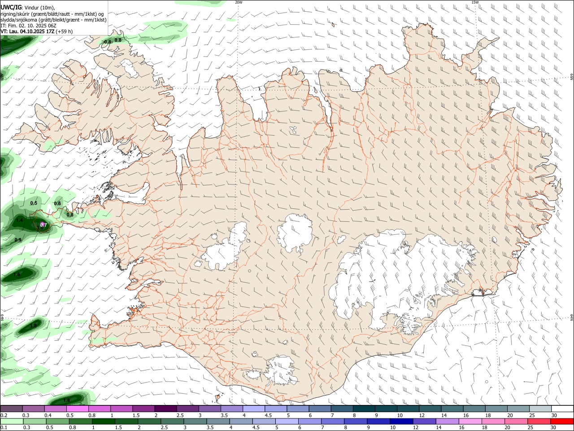Image resolution: width=574 pixels, height=431 pixels.
Task: Click the 'IT: Fim. 02. 10. 2025 06Z' line
Action: (x=28, y=26)
